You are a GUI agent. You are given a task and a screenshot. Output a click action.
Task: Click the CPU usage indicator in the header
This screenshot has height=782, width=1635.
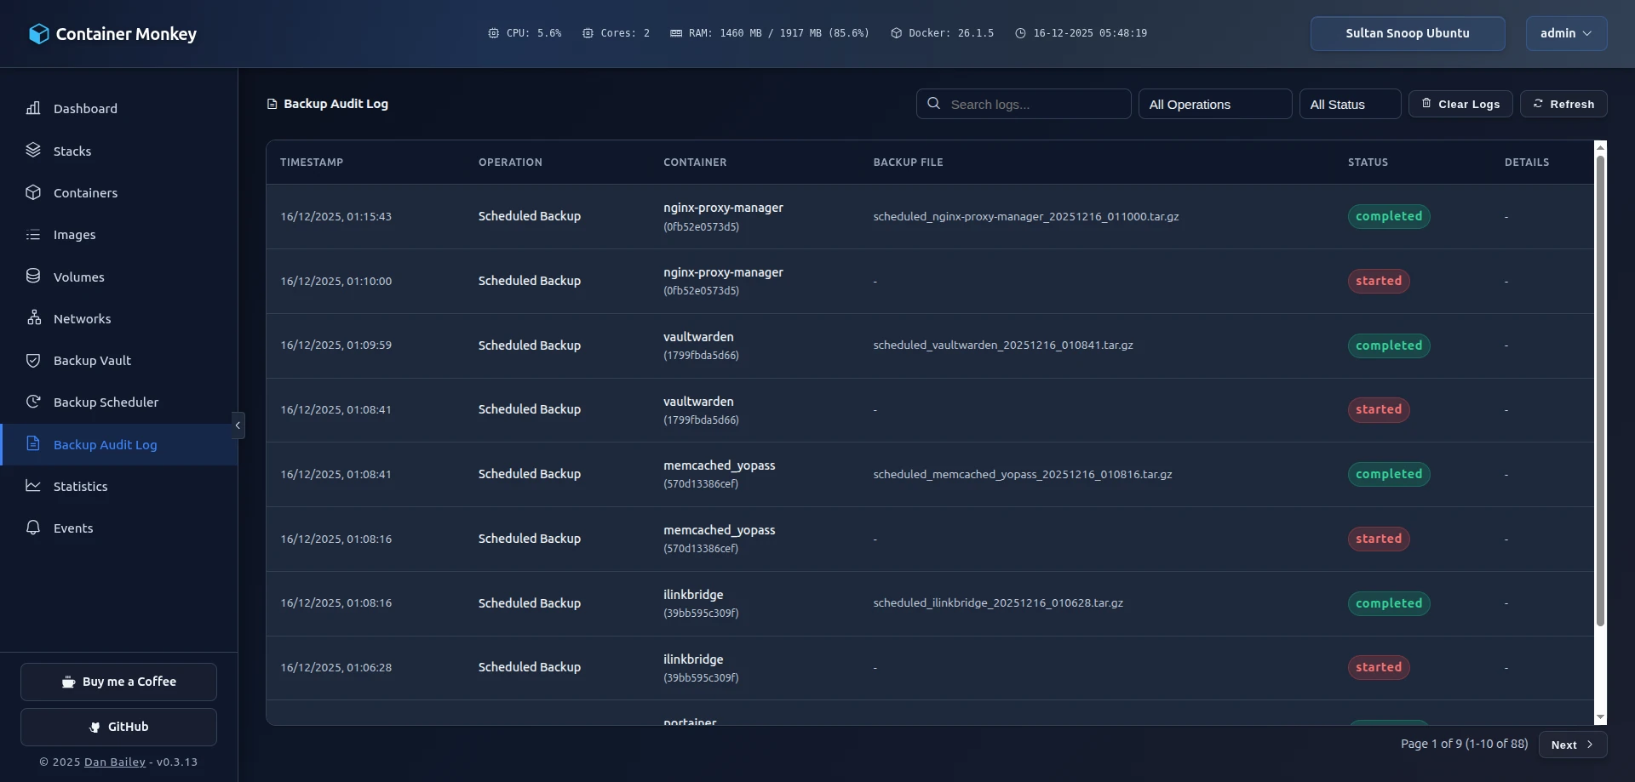525,33
